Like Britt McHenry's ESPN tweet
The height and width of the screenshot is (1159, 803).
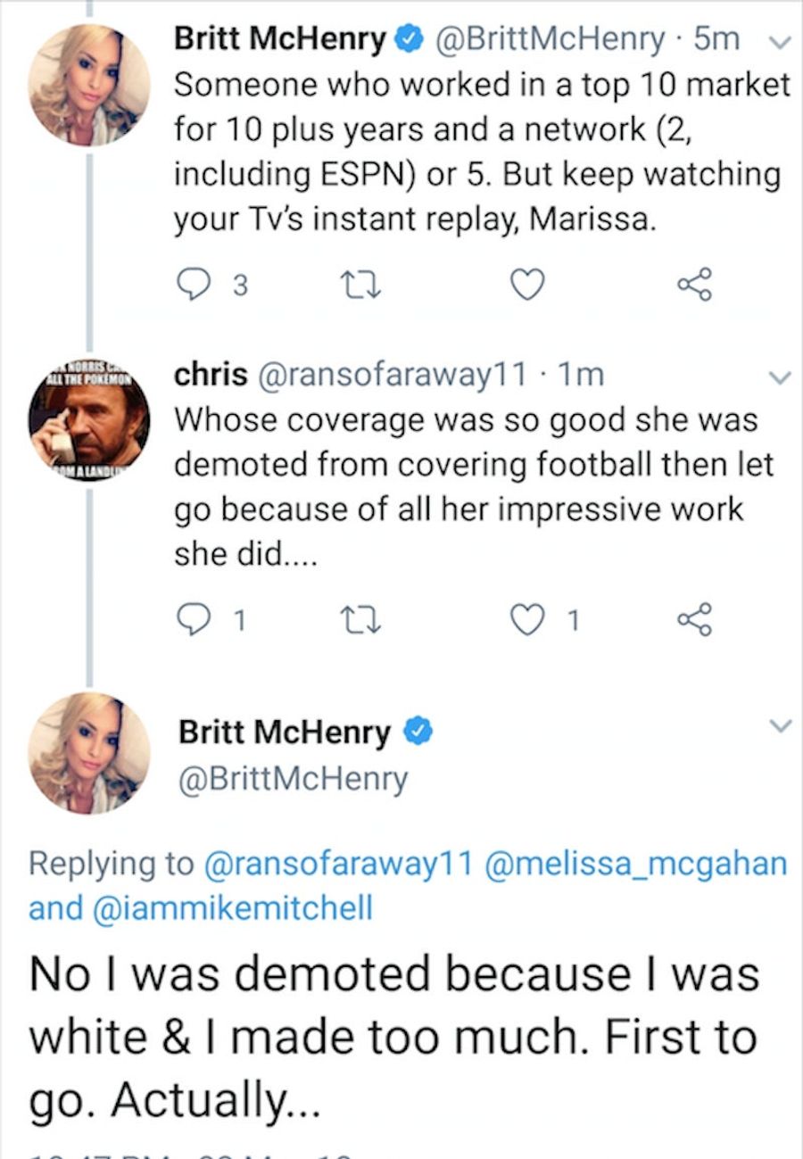tap(526, 286)
